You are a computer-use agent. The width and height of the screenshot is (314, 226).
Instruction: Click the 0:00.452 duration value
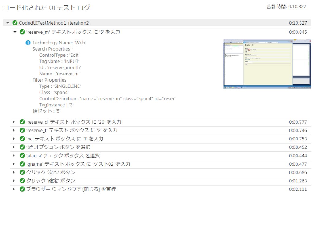point(298,147)
